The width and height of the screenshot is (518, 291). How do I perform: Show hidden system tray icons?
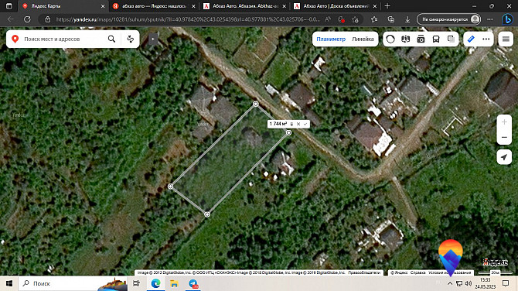[450, 283]
